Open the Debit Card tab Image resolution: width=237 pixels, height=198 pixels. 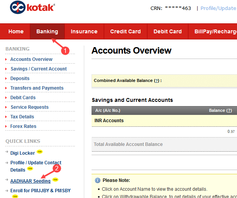(167, 31)
